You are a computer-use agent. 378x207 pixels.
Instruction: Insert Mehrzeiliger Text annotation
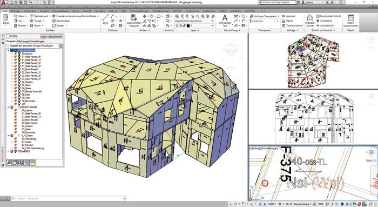click(225, 20)
